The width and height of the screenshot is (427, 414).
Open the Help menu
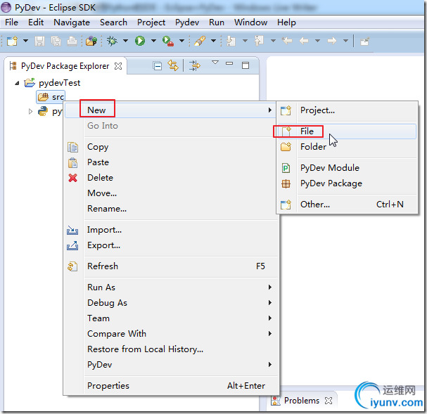[x=286, y=22]
